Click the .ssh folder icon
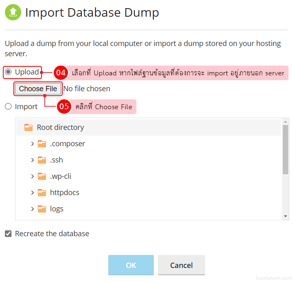The width and height of the screenshot is (293, 281). (x=42, y=160)
